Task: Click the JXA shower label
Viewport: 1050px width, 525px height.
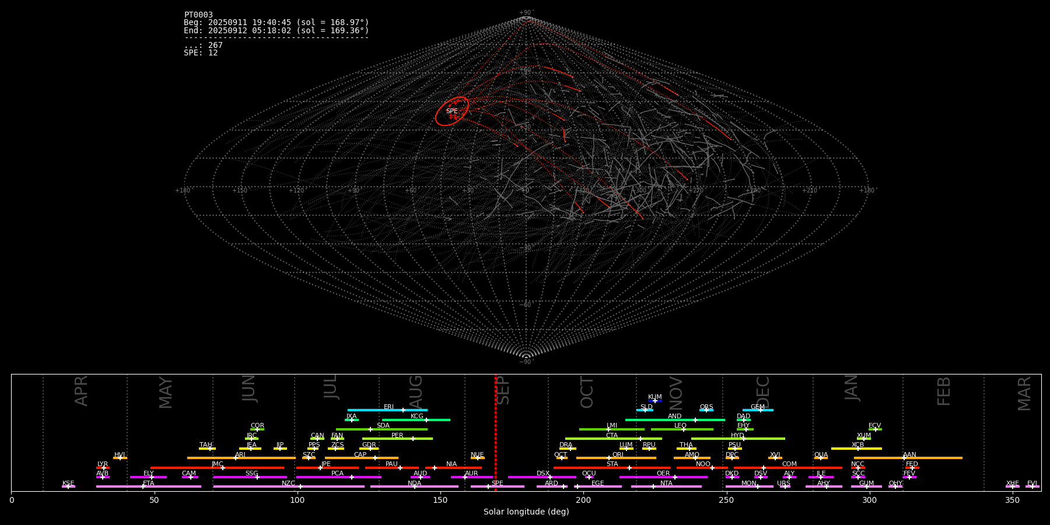Action: click(351, 416)
